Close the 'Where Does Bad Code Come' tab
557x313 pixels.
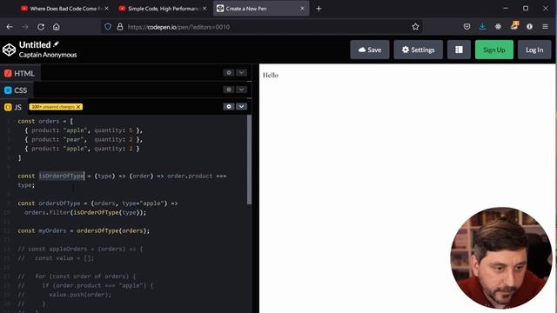tap(106, 9)
